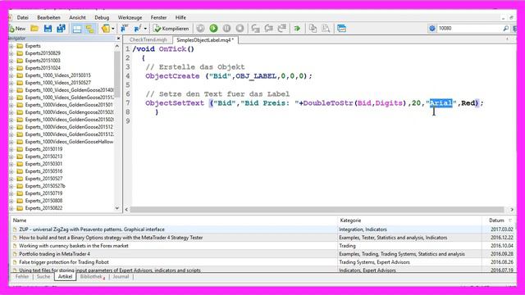Stop debugging with the stop icon

click(240, 29)
